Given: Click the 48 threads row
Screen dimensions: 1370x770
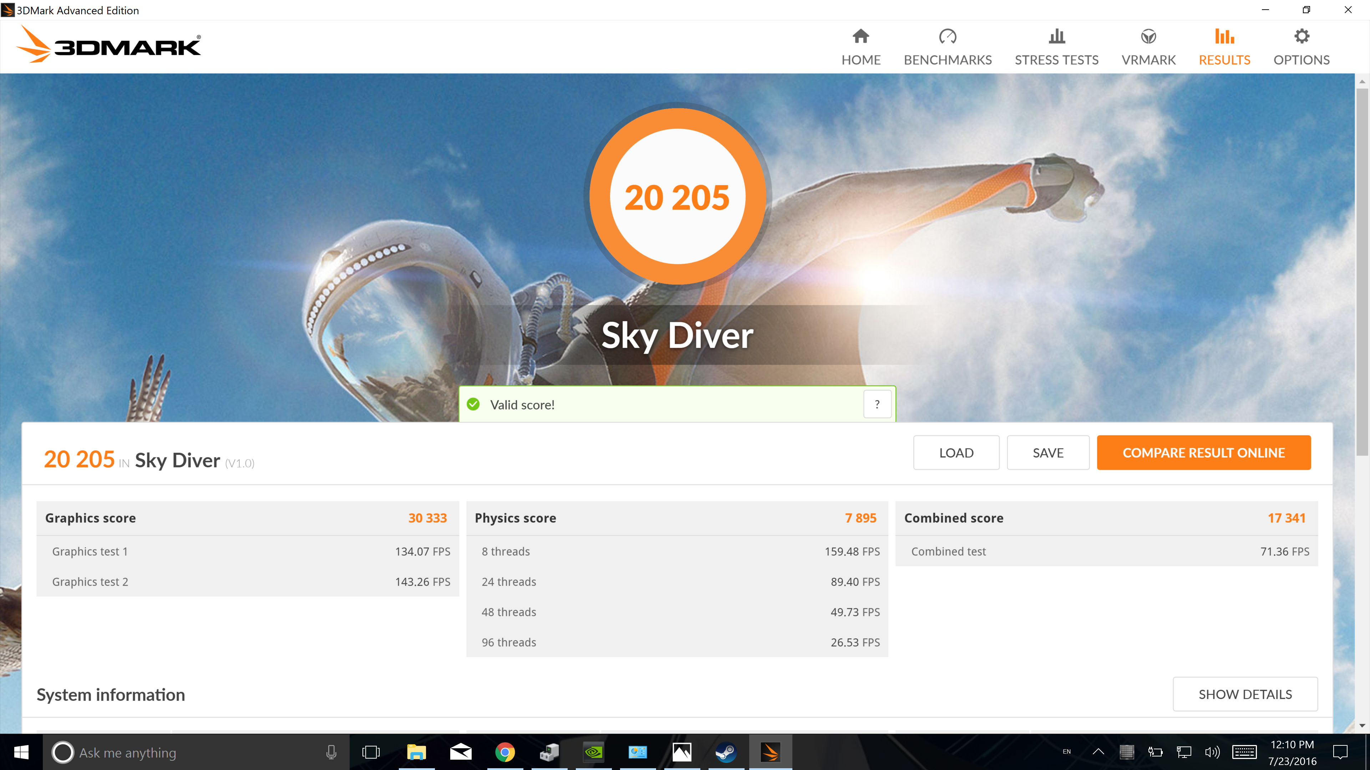Looking at the screenshot, I should coord(677,612).
